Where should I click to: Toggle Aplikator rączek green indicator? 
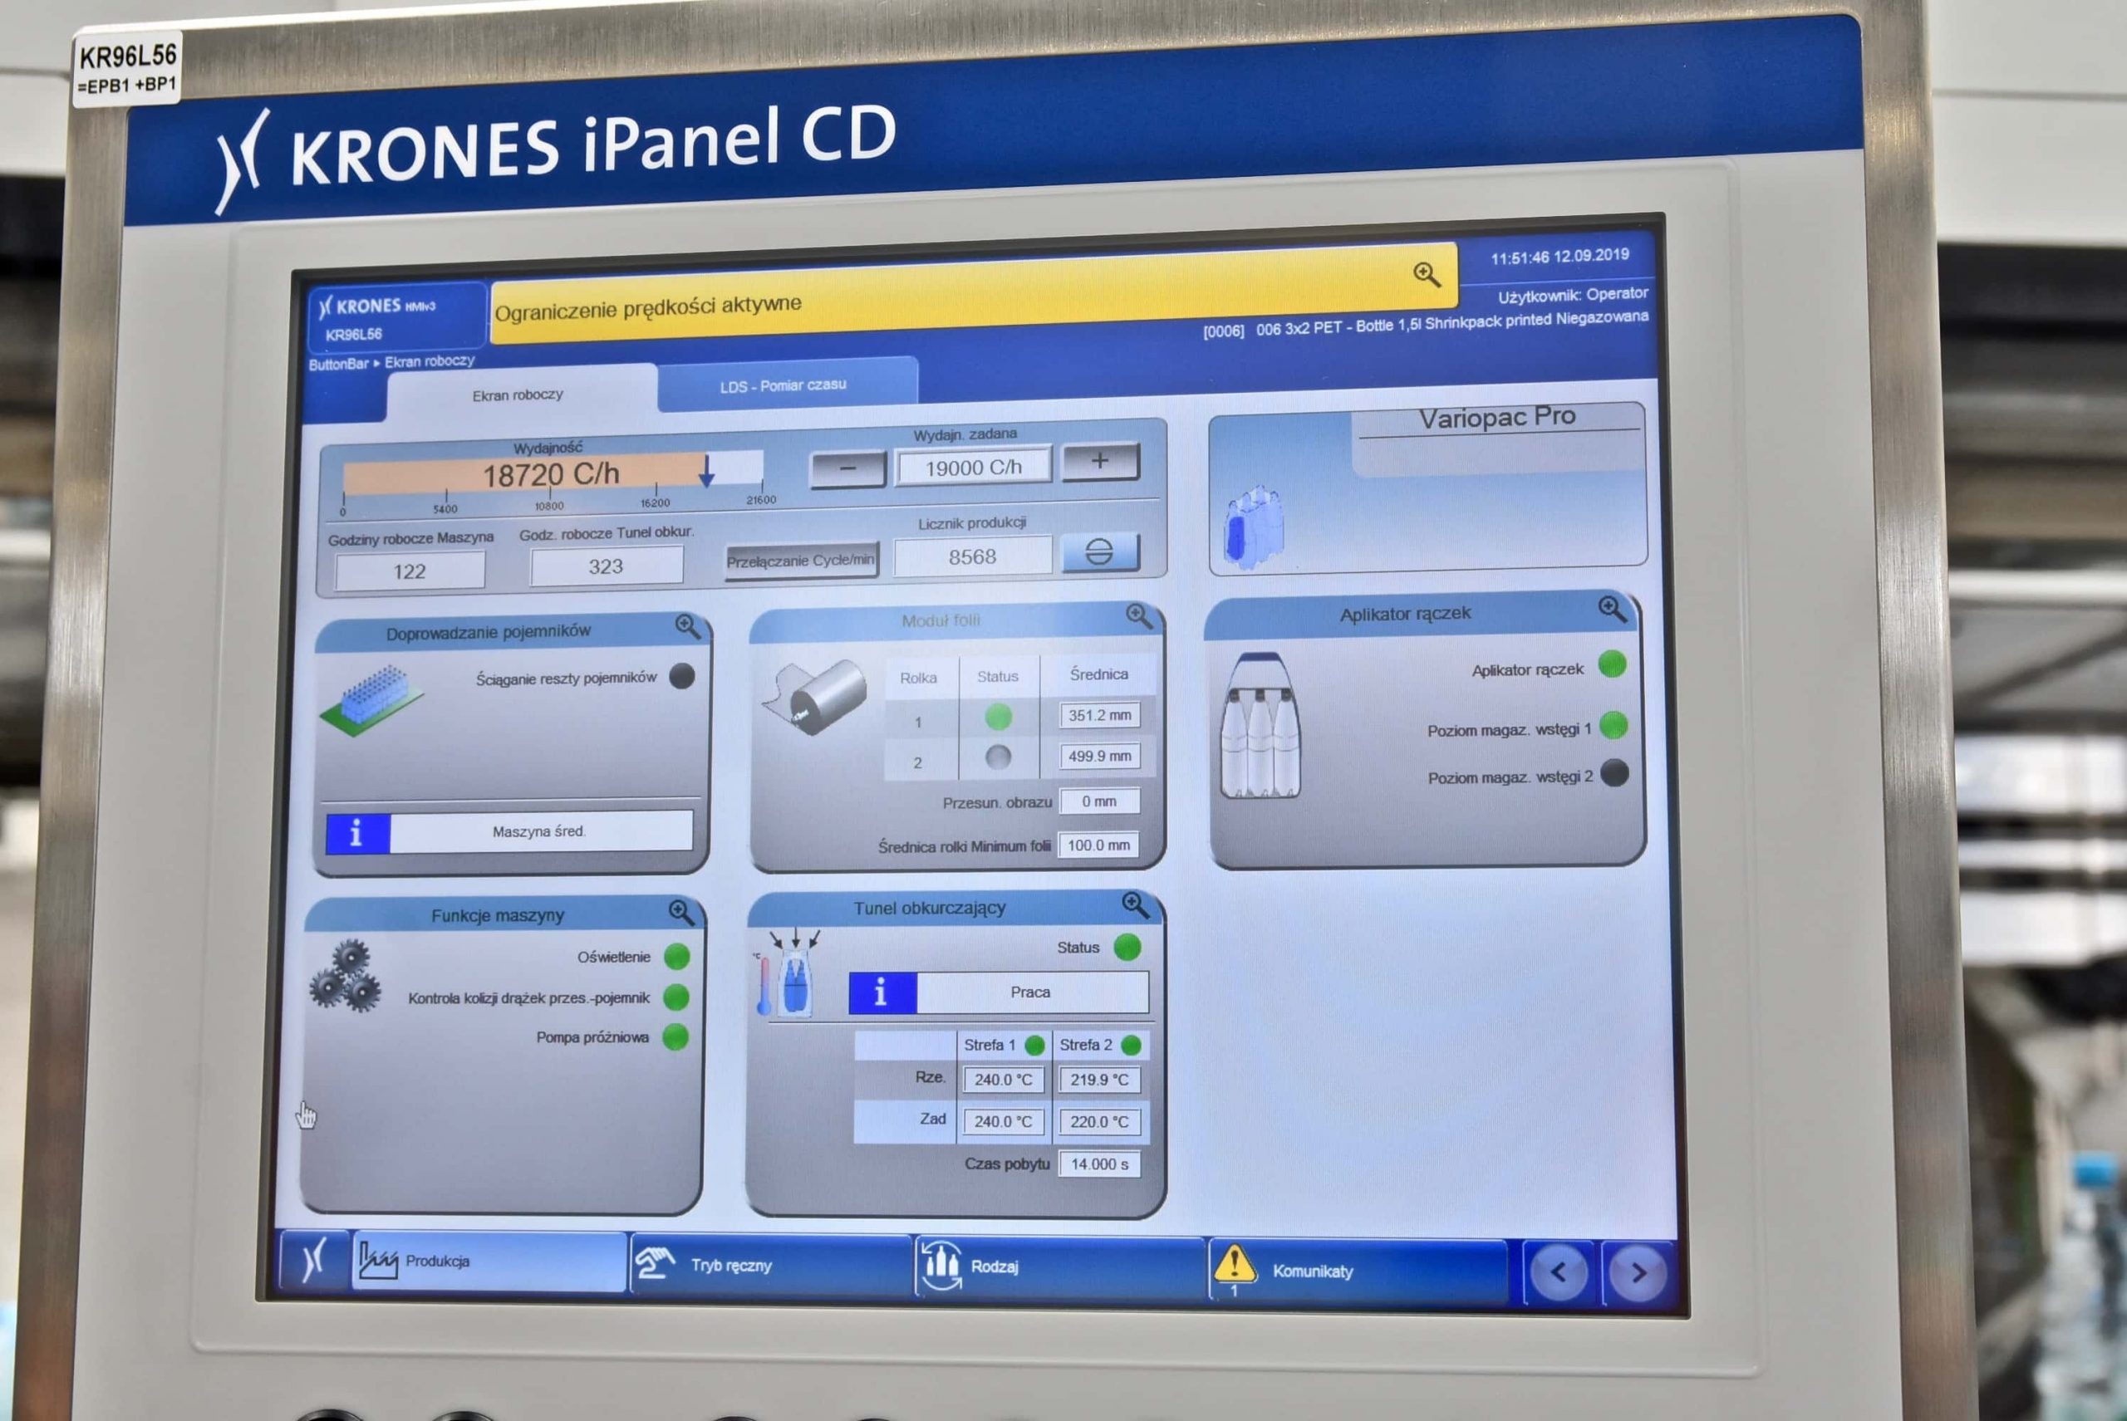click(x=1612, y=664)
